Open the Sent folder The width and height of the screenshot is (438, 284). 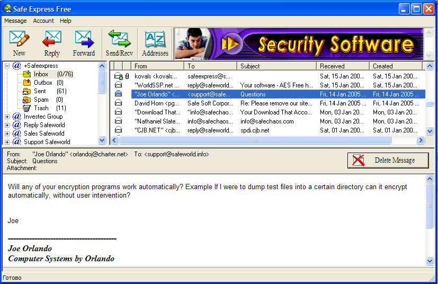pos(50,91)
